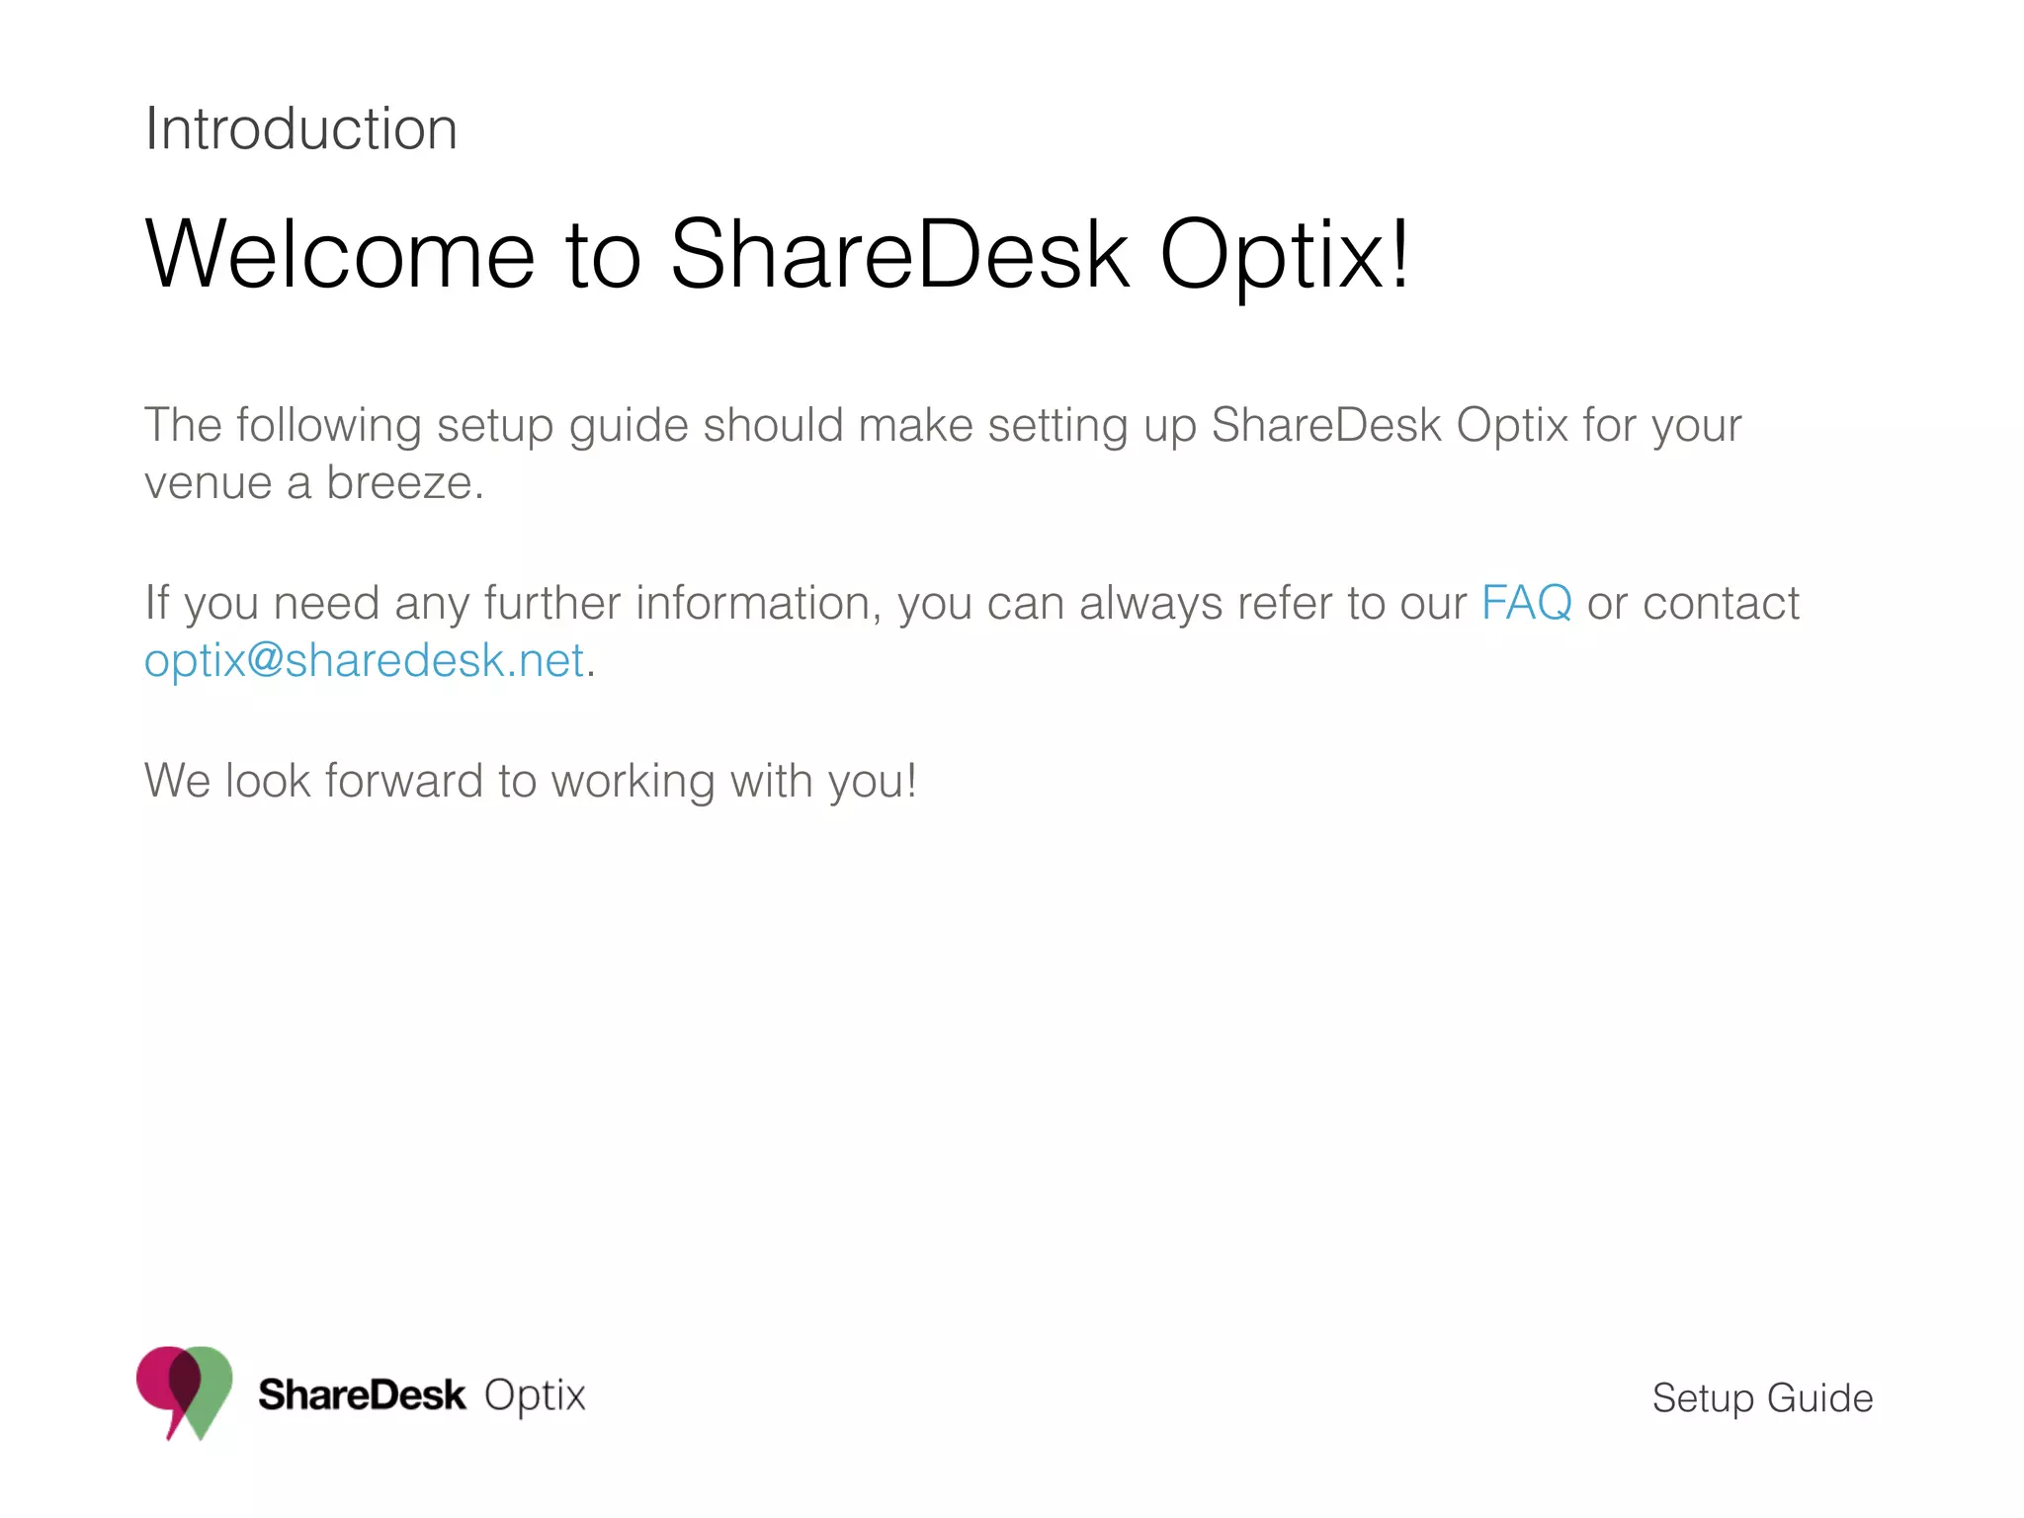Select the Introduction section heading
Viewport: 2024px width, 1518px height.
point(301,129)
